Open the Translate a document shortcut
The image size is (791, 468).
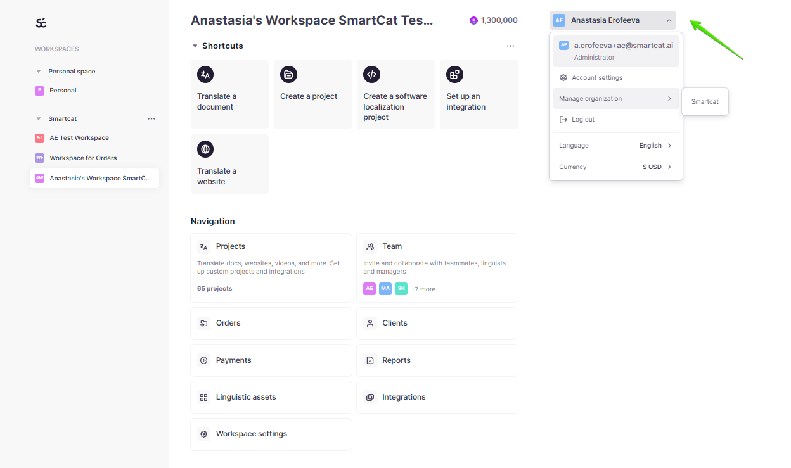(229, 94)
